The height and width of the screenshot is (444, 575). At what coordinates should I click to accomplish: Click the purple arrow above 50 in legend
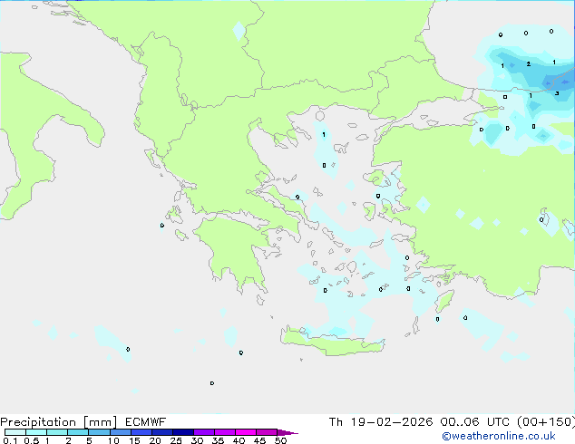tap(287, 432)
